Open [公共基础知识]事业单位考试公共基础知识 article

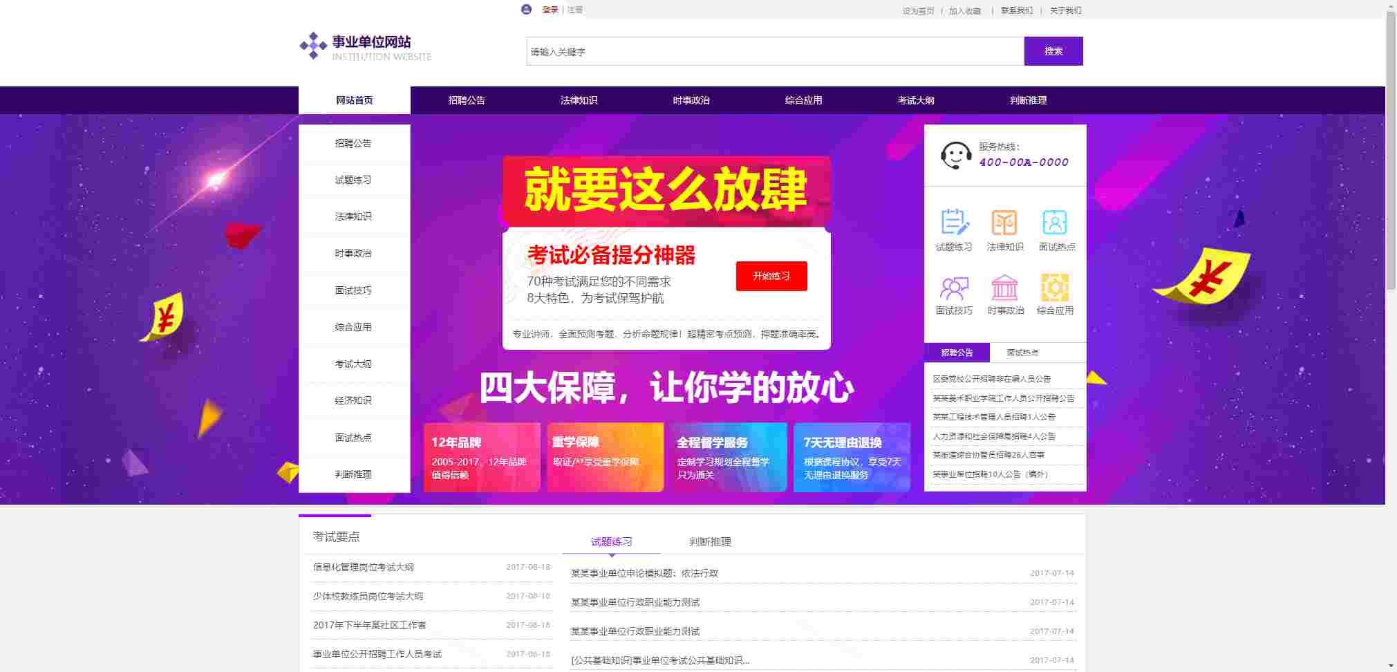coord(660,660)
